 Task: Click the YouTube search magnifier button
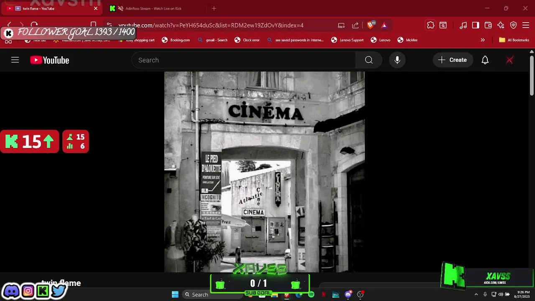pos(369,60)
